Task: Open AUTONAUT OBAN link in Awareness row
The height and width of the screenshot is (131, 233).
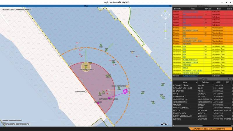Action: 190,62
